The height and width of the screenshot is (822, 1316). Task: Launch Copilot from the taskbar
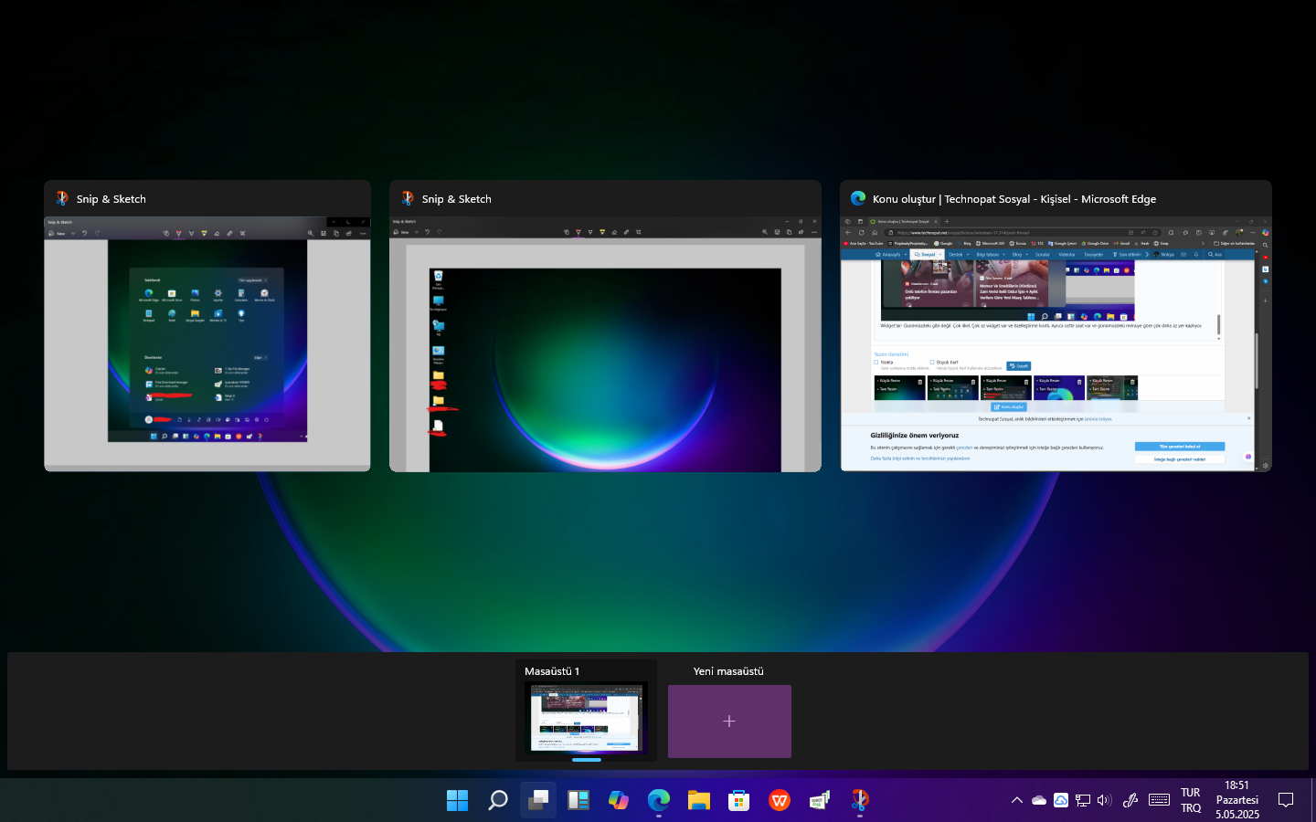(x=619, y=800)
